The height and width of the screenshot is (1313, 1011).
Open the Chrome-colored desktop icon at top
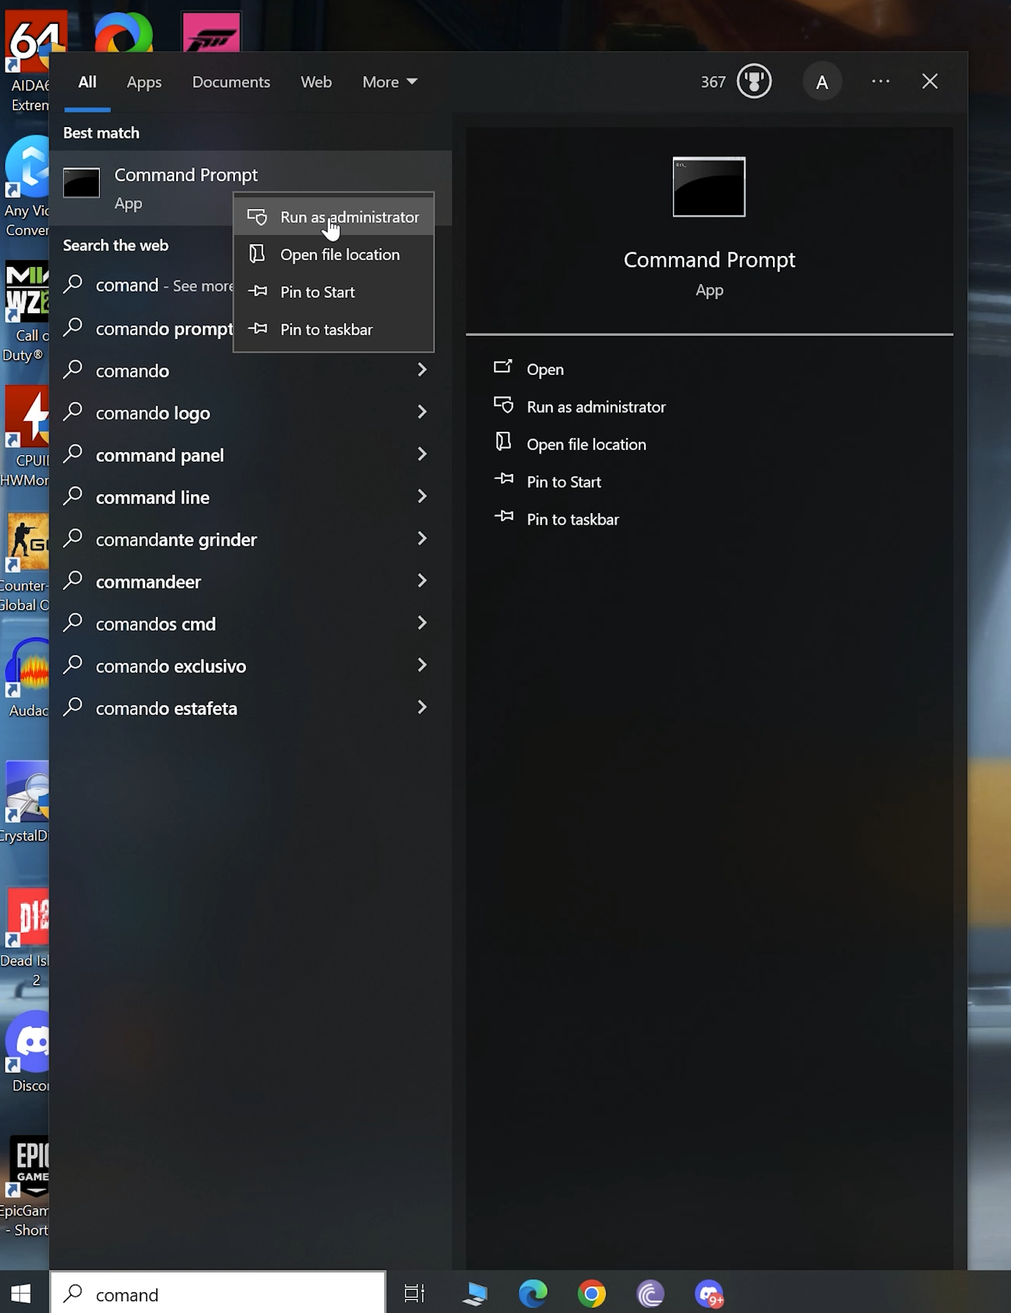123,32
